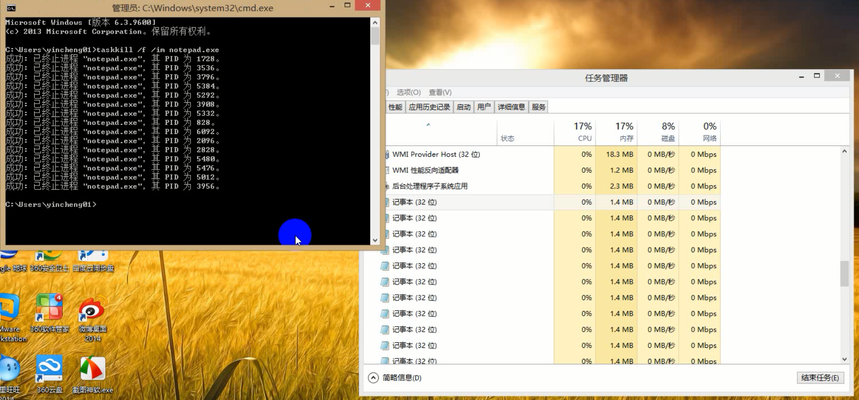Select the 后台处理程序子系统应用 process row
Screen dimensions: 859x400
point(553,186)
